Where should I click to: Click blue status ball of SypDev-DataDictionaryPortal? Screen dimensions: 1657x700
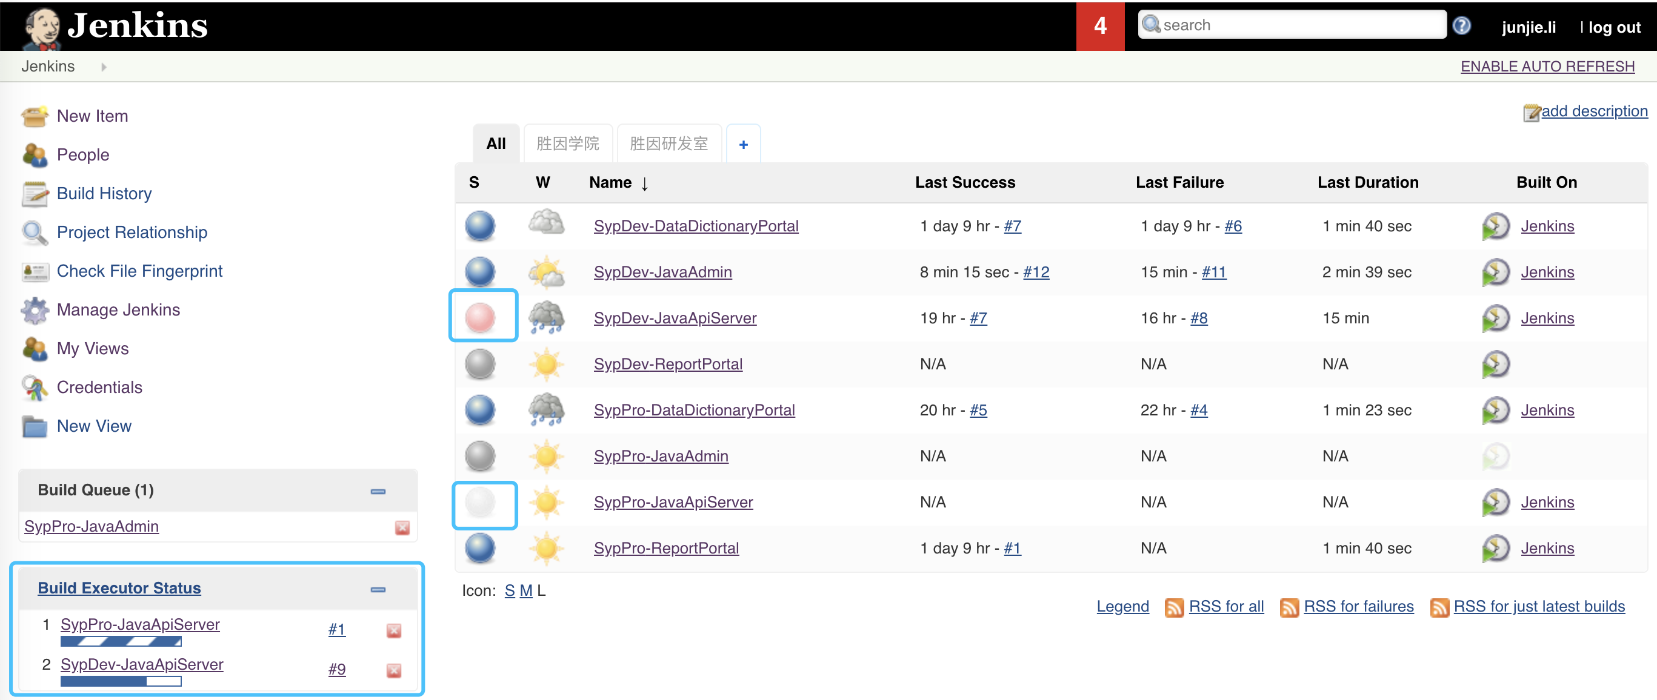(x=480, y=226)
